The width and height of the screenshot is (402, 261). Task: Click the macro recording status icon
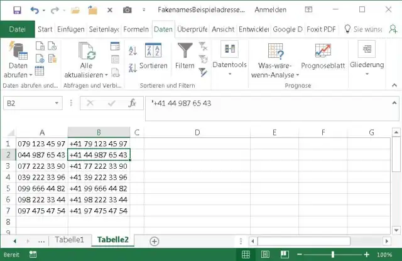click(33, 255)
